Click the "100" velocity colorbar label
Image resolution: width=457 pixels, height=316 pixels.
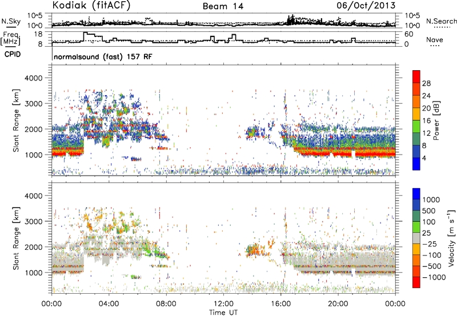[429, 222]
